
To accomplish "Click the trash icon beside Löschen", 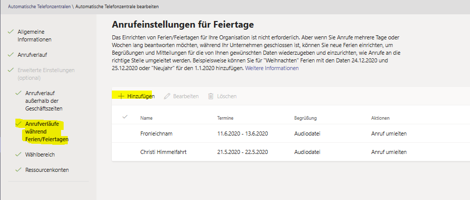I will pos(211,96).
